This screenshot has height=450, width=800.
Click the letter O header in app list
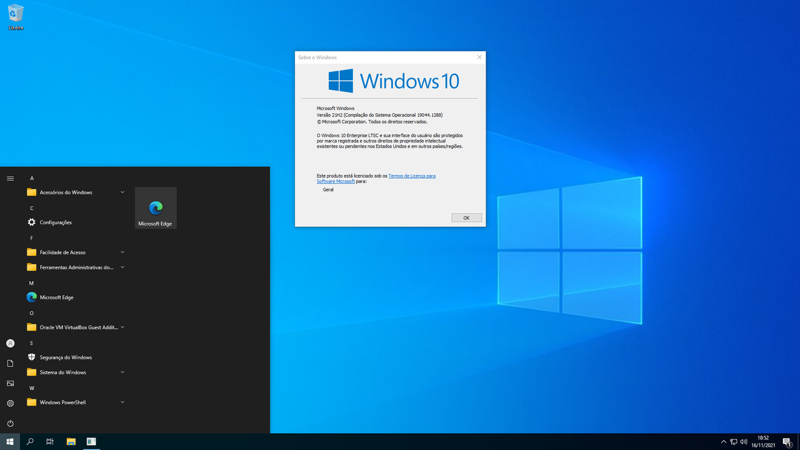coord(32,313)
